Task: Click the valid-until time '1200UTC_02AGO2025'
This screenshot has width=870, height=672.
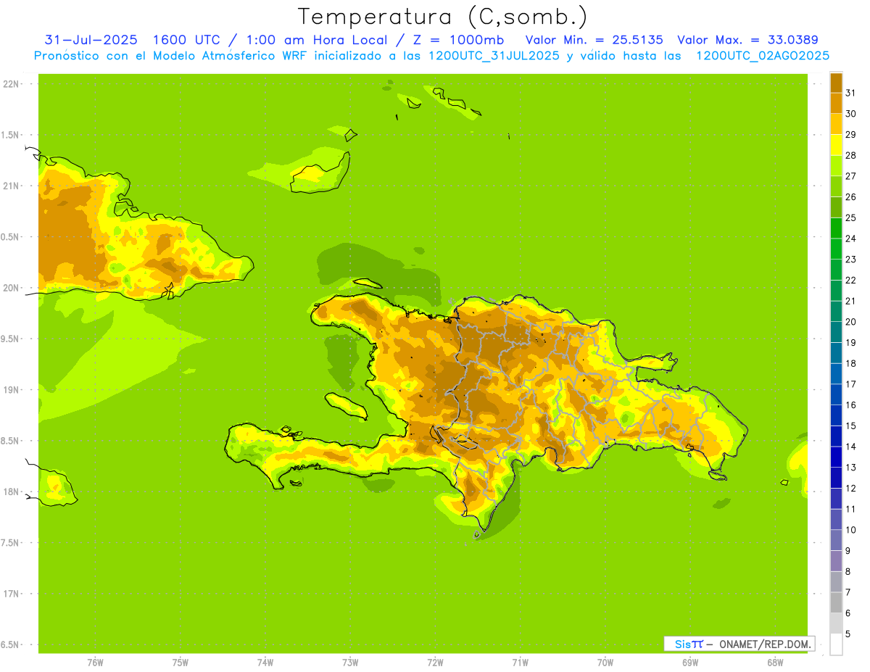Action: tap(763, 56)
